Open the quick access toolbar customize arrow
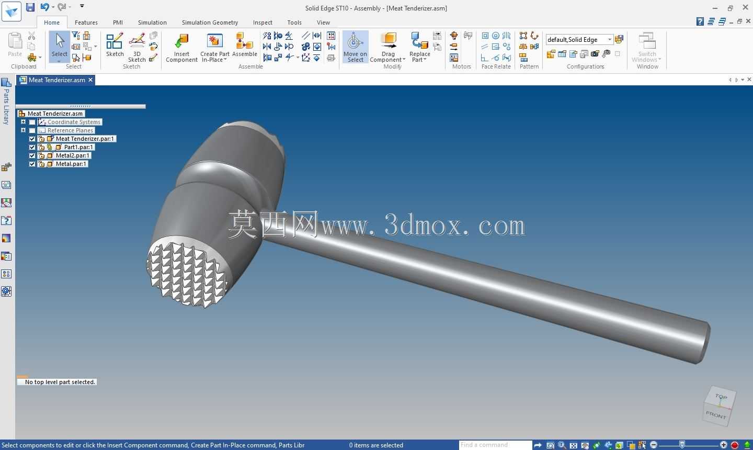Screen dimensions: 753x450 pos(82,6)
